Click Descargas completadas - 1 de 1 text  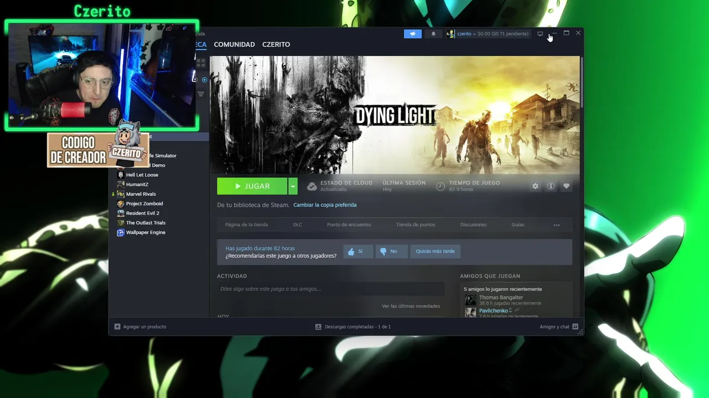click(358, 327)
